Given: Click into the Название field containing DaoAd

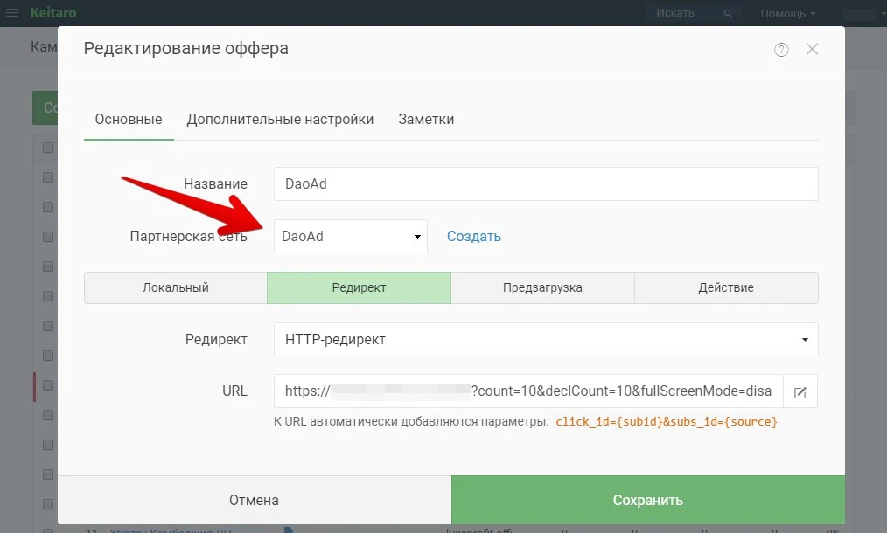Looking at the screenshot, I should (546, 183).
